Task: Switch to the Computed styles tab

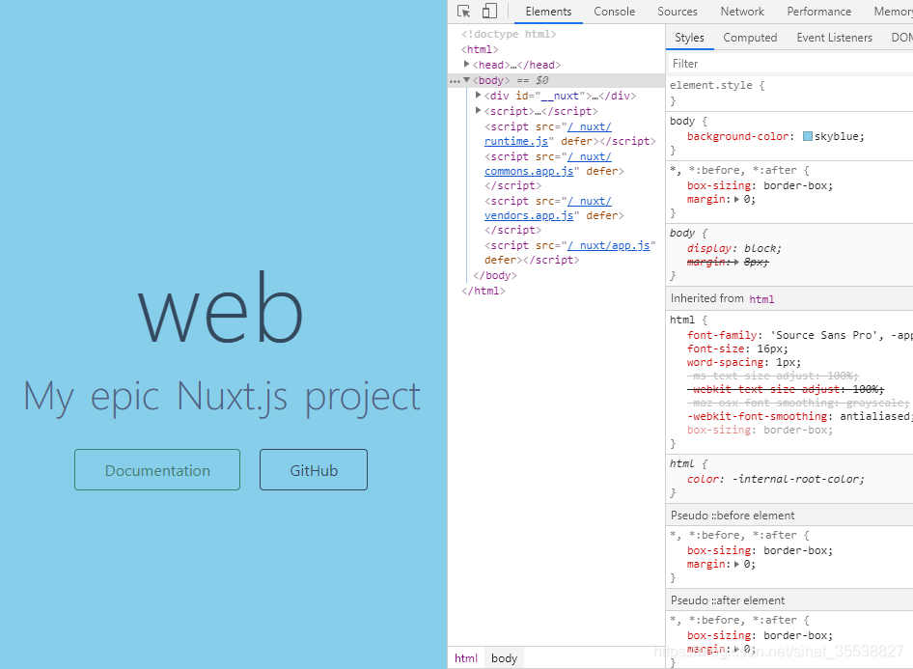Action: coord(750,37)
